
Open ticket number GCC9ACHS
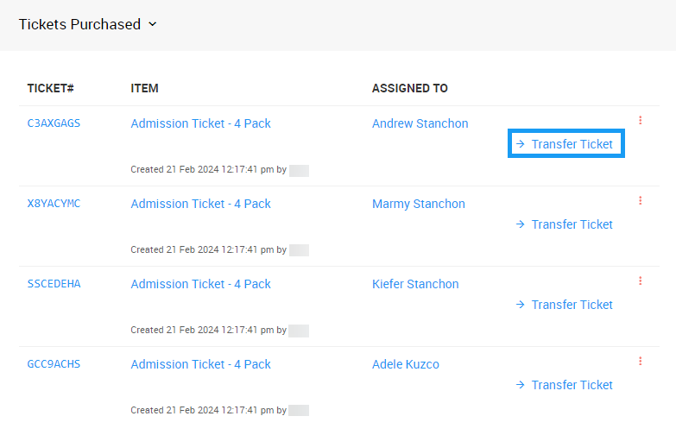(54, 364)
